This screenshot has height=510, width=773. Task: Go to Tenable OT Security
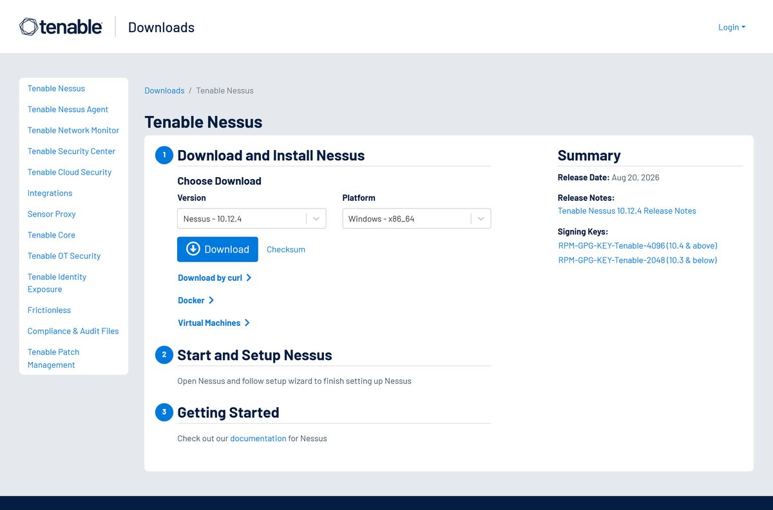pyautogui.click(x=64, y=256)
